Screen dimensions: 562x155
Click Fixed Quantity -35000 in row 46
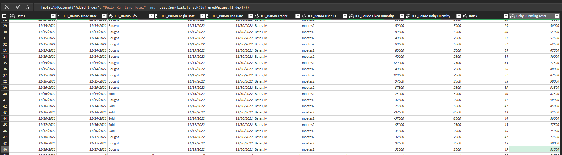coord(377,131)
